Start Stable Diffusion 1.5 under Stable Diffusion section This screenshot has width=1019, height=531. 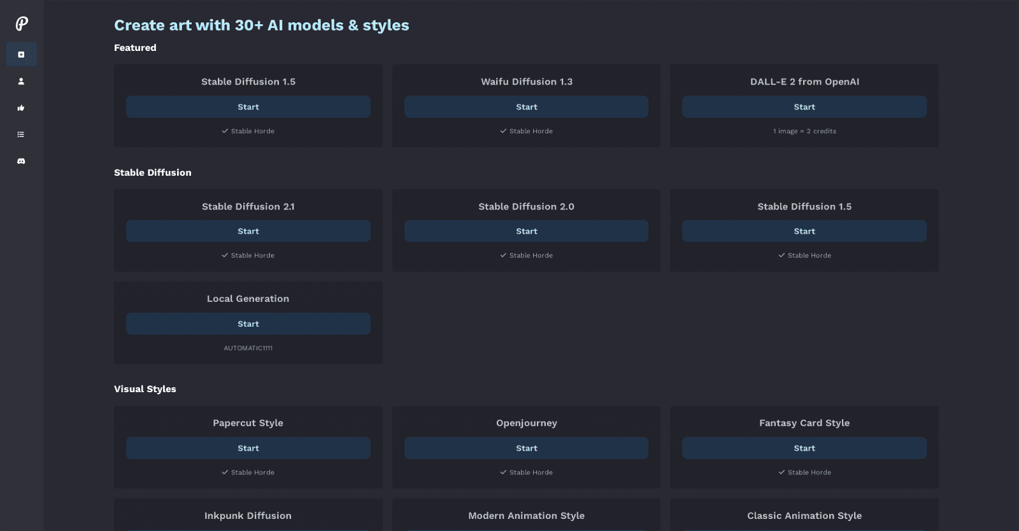(804, 231)
